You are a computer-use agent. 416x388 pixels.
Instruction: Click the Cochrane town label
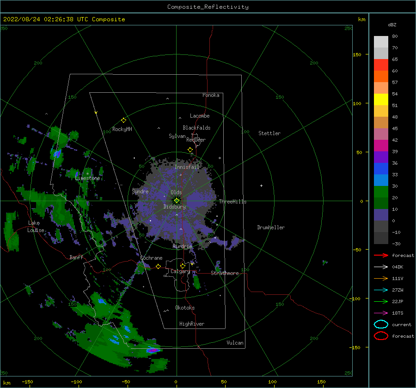(151, 258)
